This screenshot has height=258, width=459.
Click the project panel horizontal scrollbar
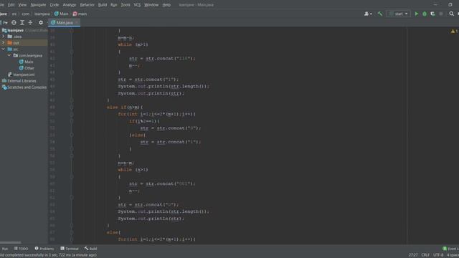click(11, 242)
